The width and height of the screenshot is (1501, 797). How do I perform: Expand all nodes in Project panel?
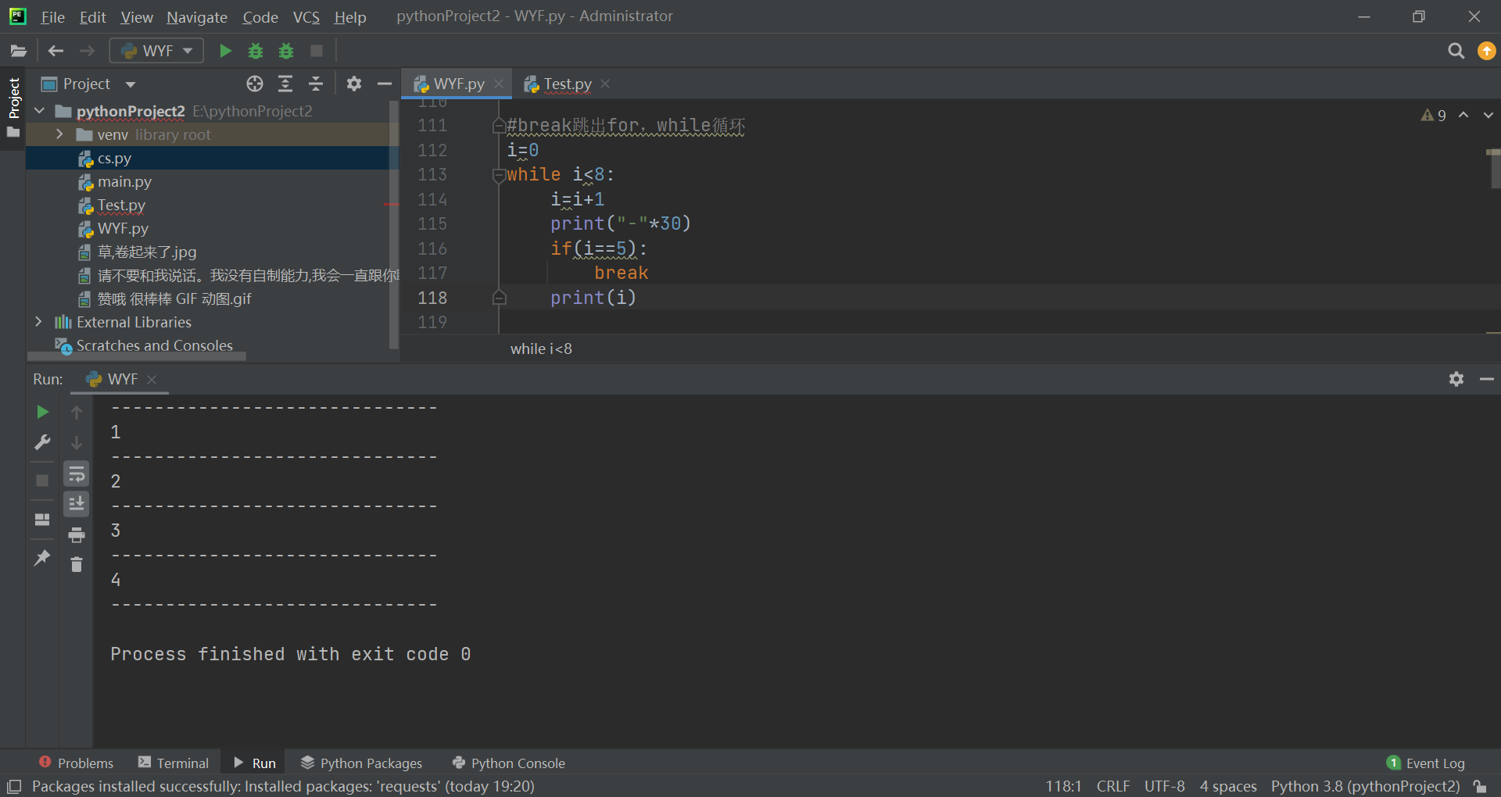285,84
